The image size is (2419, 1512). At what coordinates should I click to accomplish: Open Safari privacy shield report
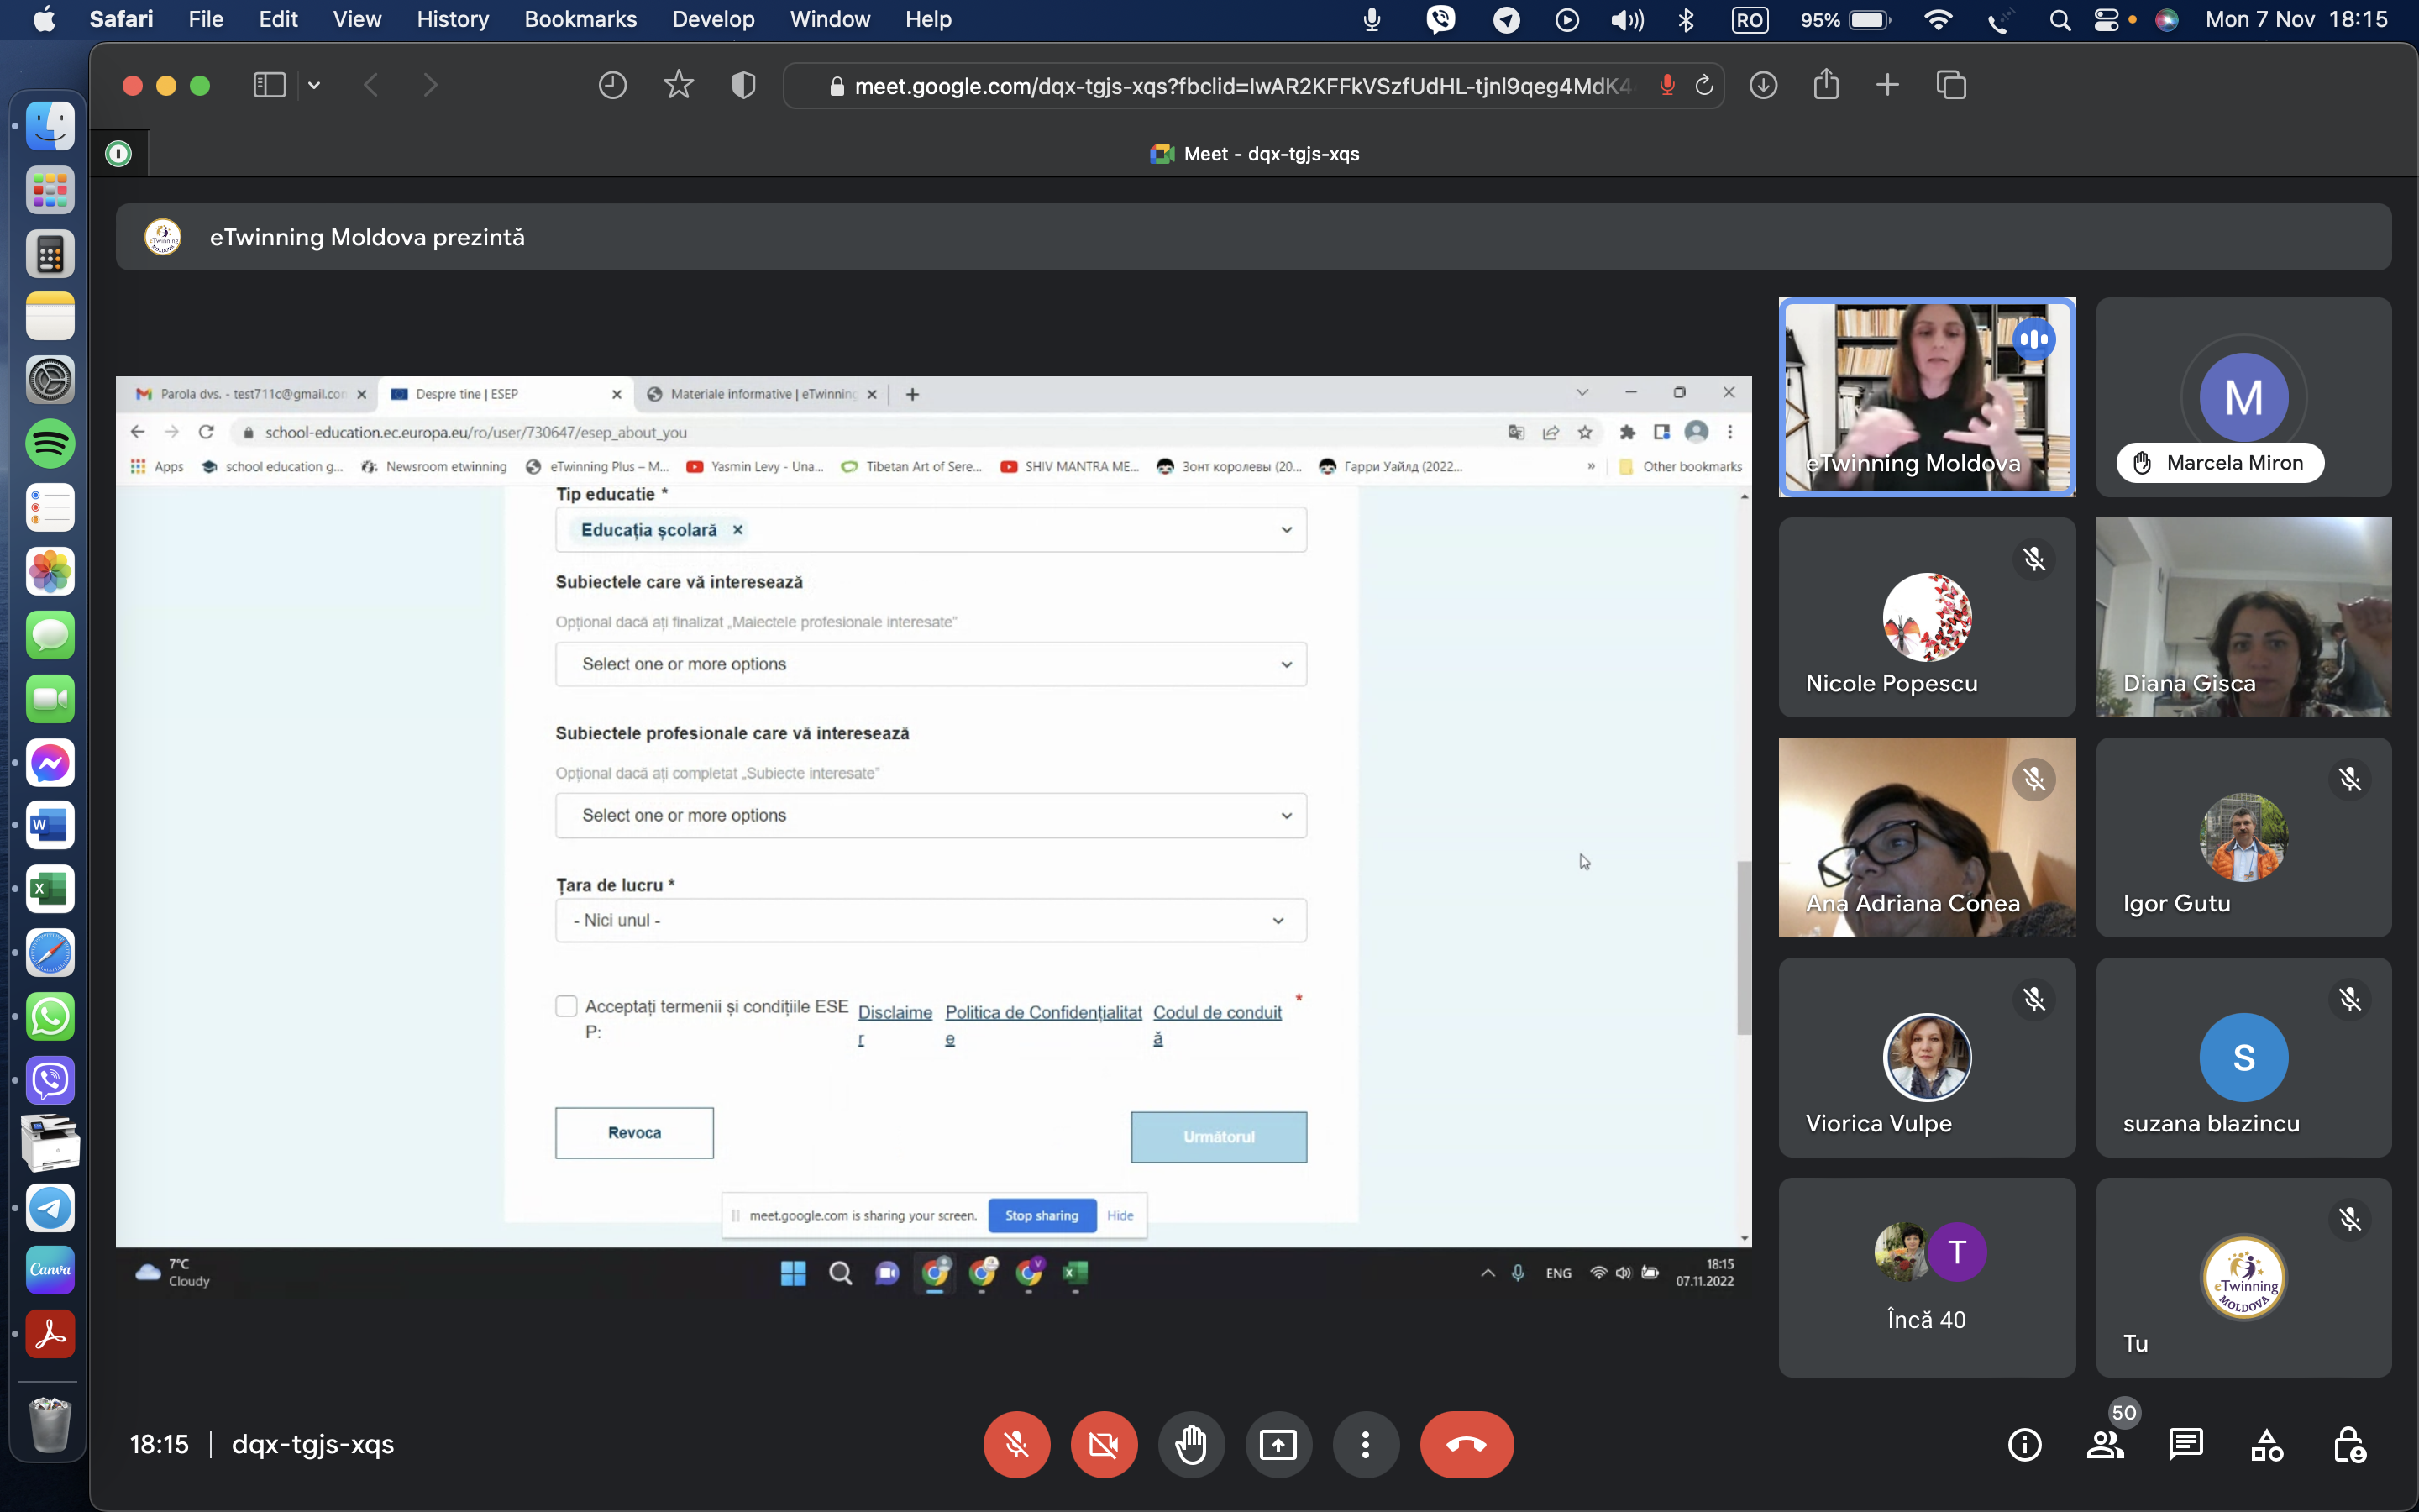(x=743, y=85)
